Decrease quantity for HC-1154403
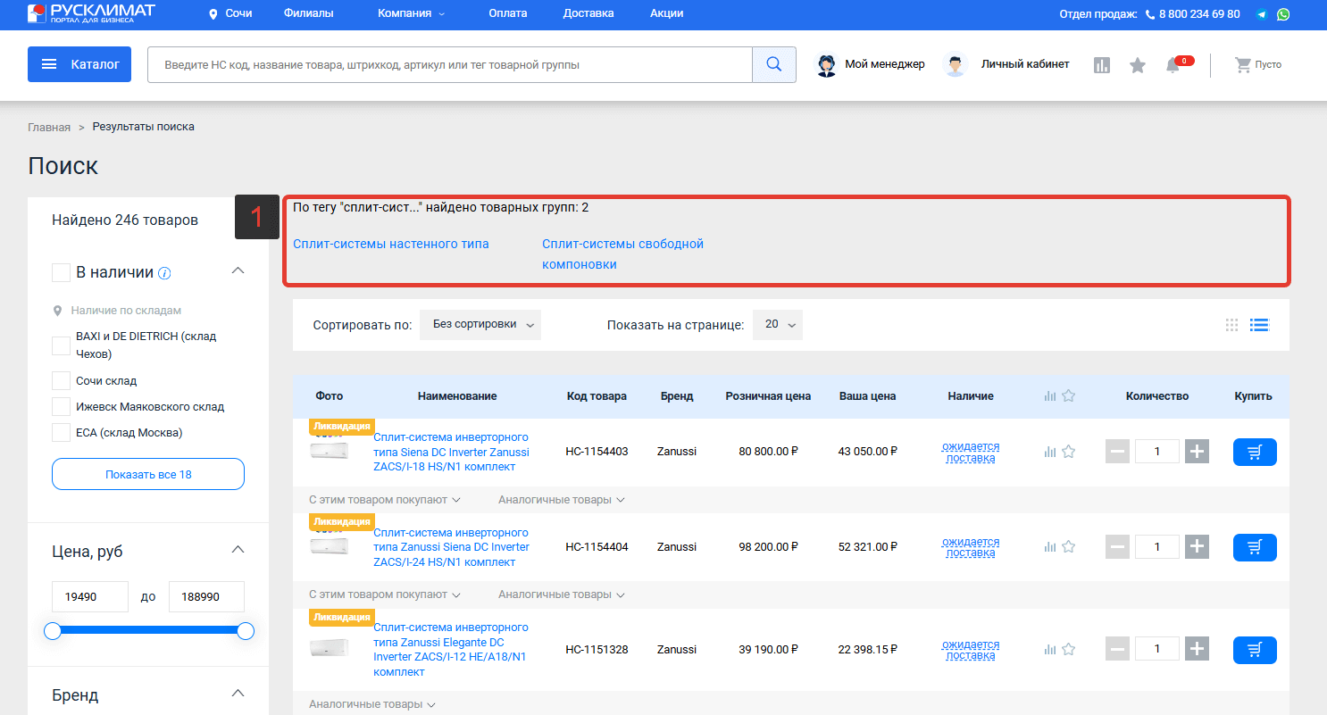The height and width of the screenshot is (715, 1327). 1117,452
